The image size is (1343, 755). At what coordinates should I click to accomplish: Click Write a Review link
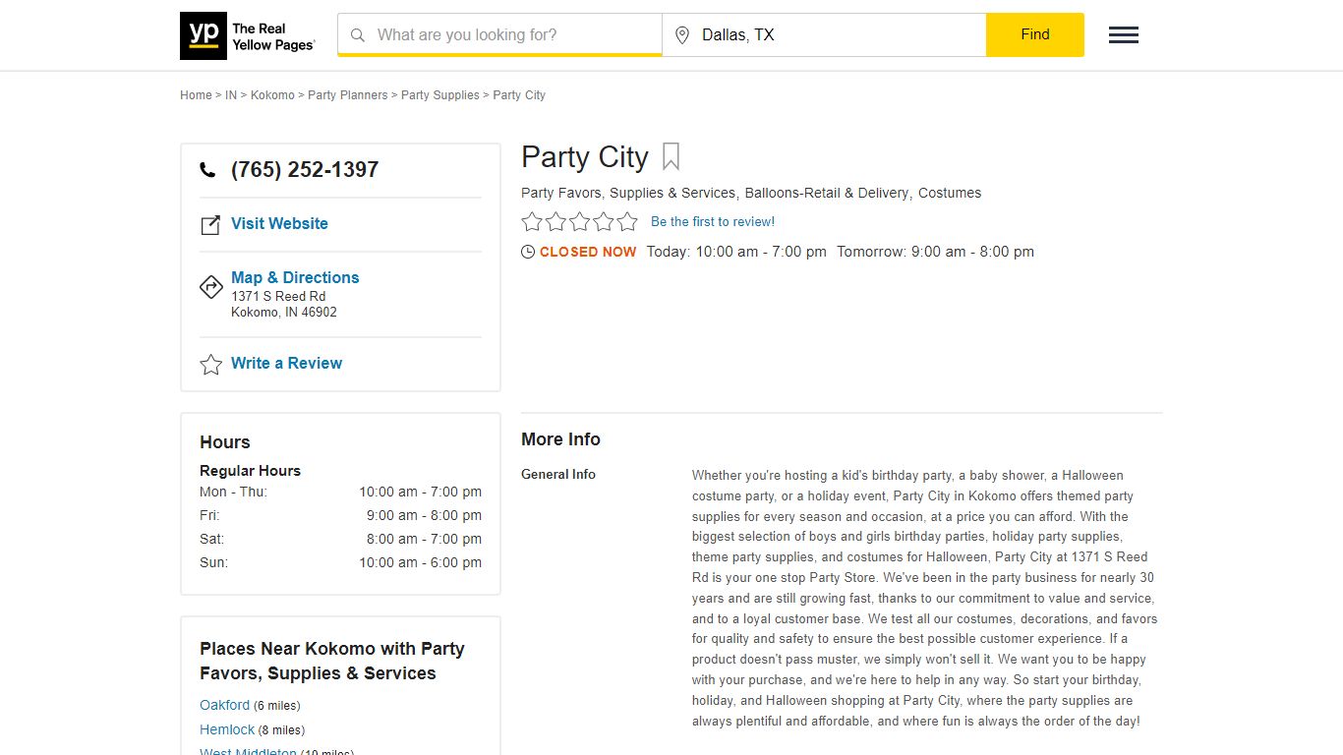(287, 363)
